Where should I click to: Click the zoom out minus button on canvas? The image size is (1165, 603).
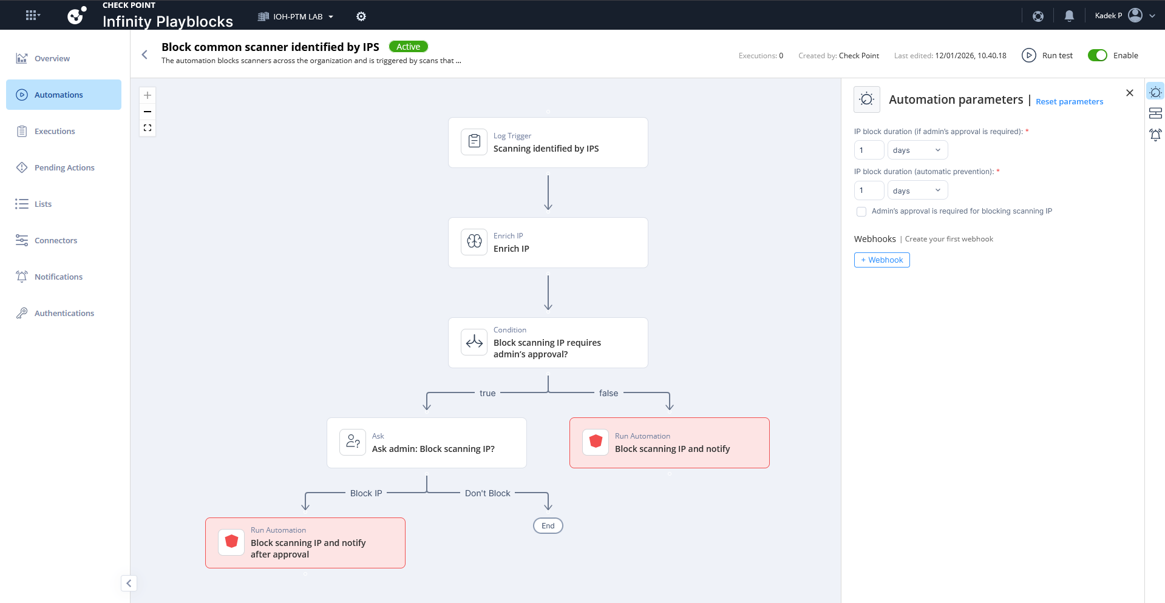click(x=148, y=112)
